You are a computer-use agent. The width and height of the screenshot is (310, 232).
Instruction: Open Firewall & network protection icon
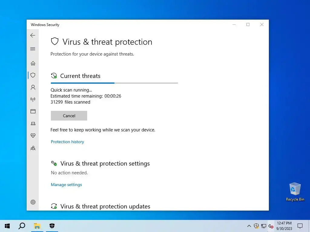(33, 99)
